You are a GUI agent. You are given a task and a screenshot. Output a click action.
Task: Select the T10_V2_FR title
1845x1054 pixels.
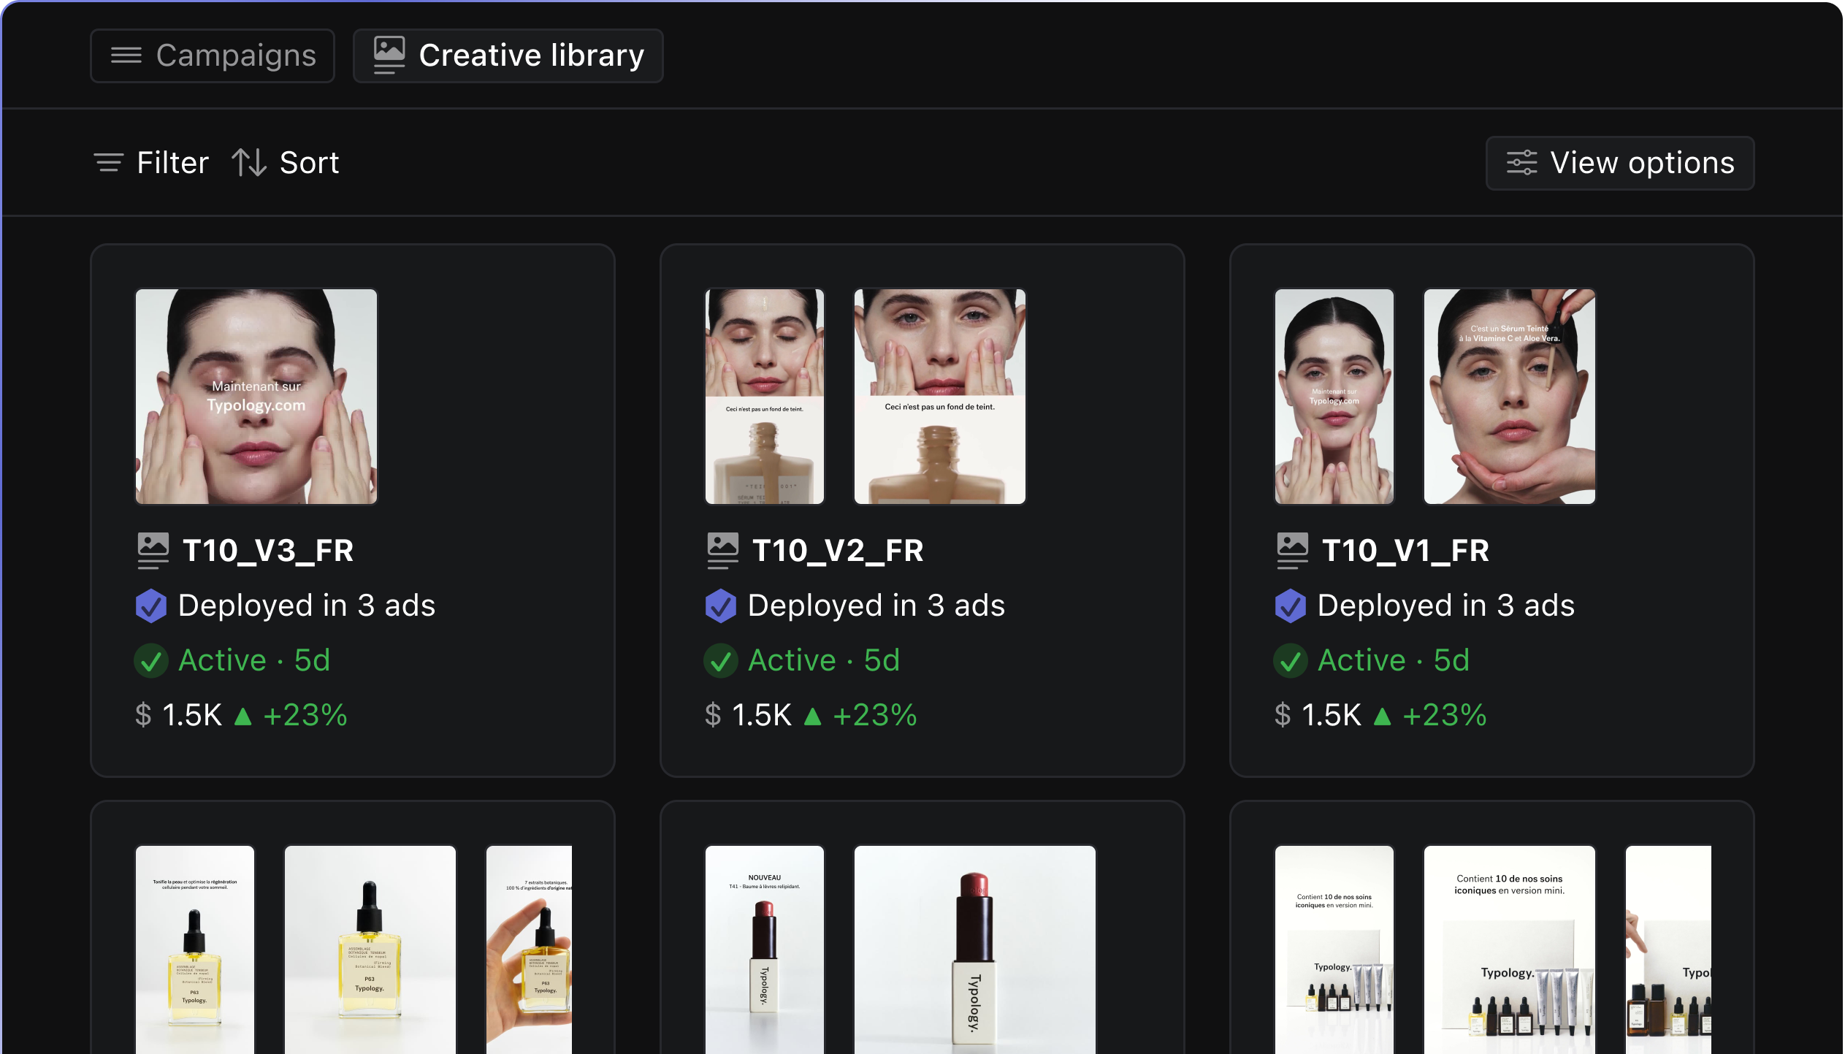click(x=838, y=551)
